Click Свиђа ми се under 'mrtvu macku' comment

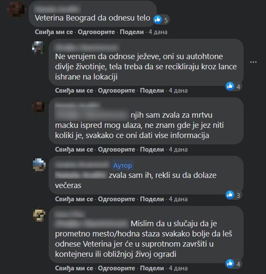pos(74,149)
